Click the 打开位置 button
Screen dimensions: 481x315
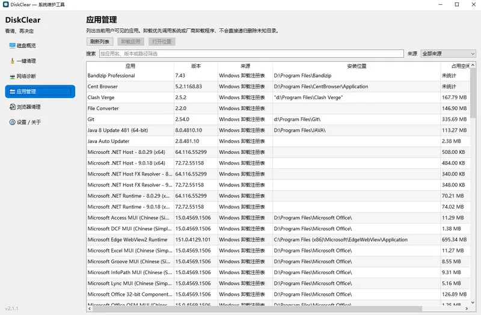162,41
